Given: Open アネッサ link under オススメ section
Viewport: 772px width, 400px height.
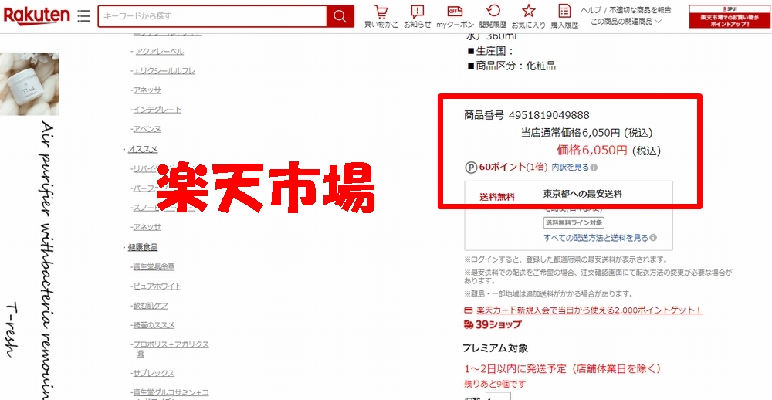Looking at the screenshot, I should [x=146, y=227].
